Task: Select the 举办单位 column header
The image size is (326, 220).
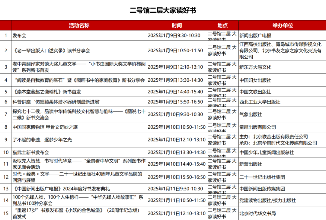Action: (x=282, y=26)
